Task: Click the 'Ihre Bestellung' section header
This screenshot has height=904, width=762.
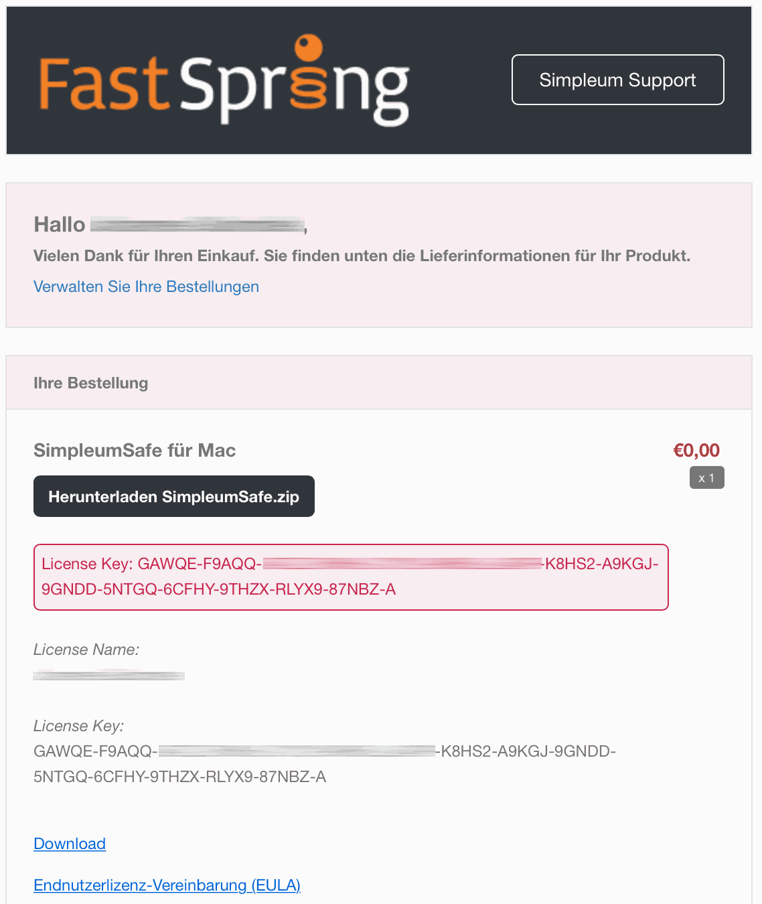Action: click(x=91, y=383)
